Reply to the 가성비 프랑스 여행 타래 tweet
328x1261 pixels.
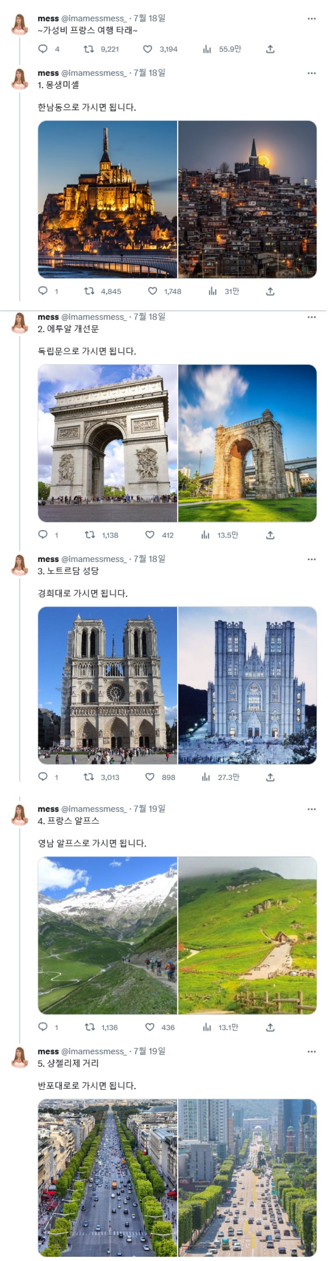[43, 48]
